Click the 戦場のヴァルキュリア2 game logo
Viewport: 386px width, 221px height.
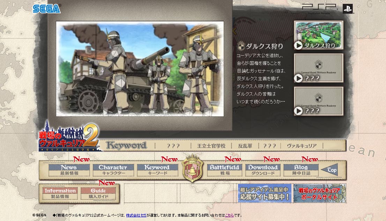[x=70, y=136]
